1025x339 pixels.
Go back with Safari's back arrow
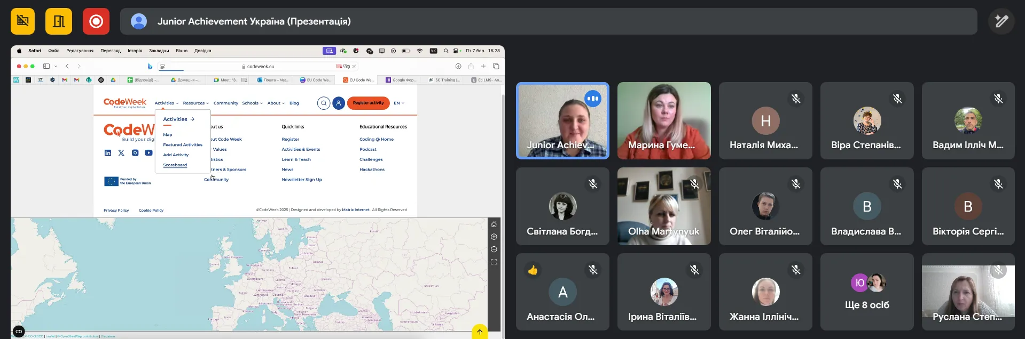pyautogui.click(x=67, y=66)
